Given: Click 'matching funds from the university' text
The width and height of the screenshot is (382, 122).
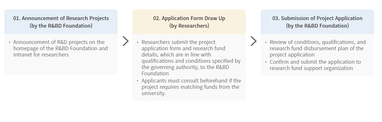Looking at the screenshot, I should click(190, 90).
